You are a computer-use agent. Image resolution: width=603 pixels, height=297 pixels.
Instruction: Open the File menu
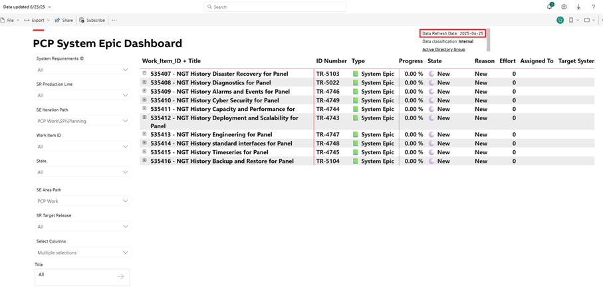(x=10, y=21)
